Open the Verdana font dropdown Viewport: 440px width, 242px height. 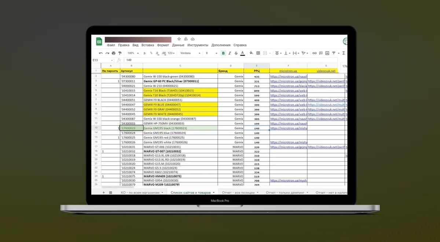tap(190, 53)
